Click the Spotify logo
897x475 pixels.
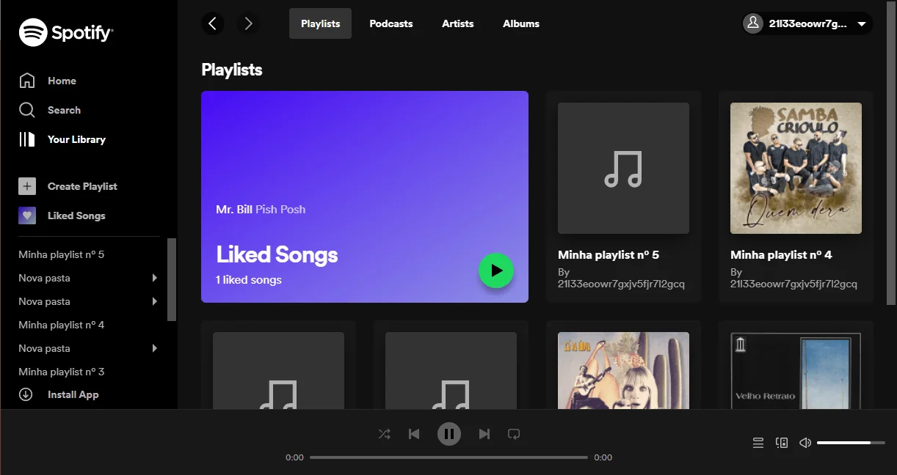(x=66, y=32)
